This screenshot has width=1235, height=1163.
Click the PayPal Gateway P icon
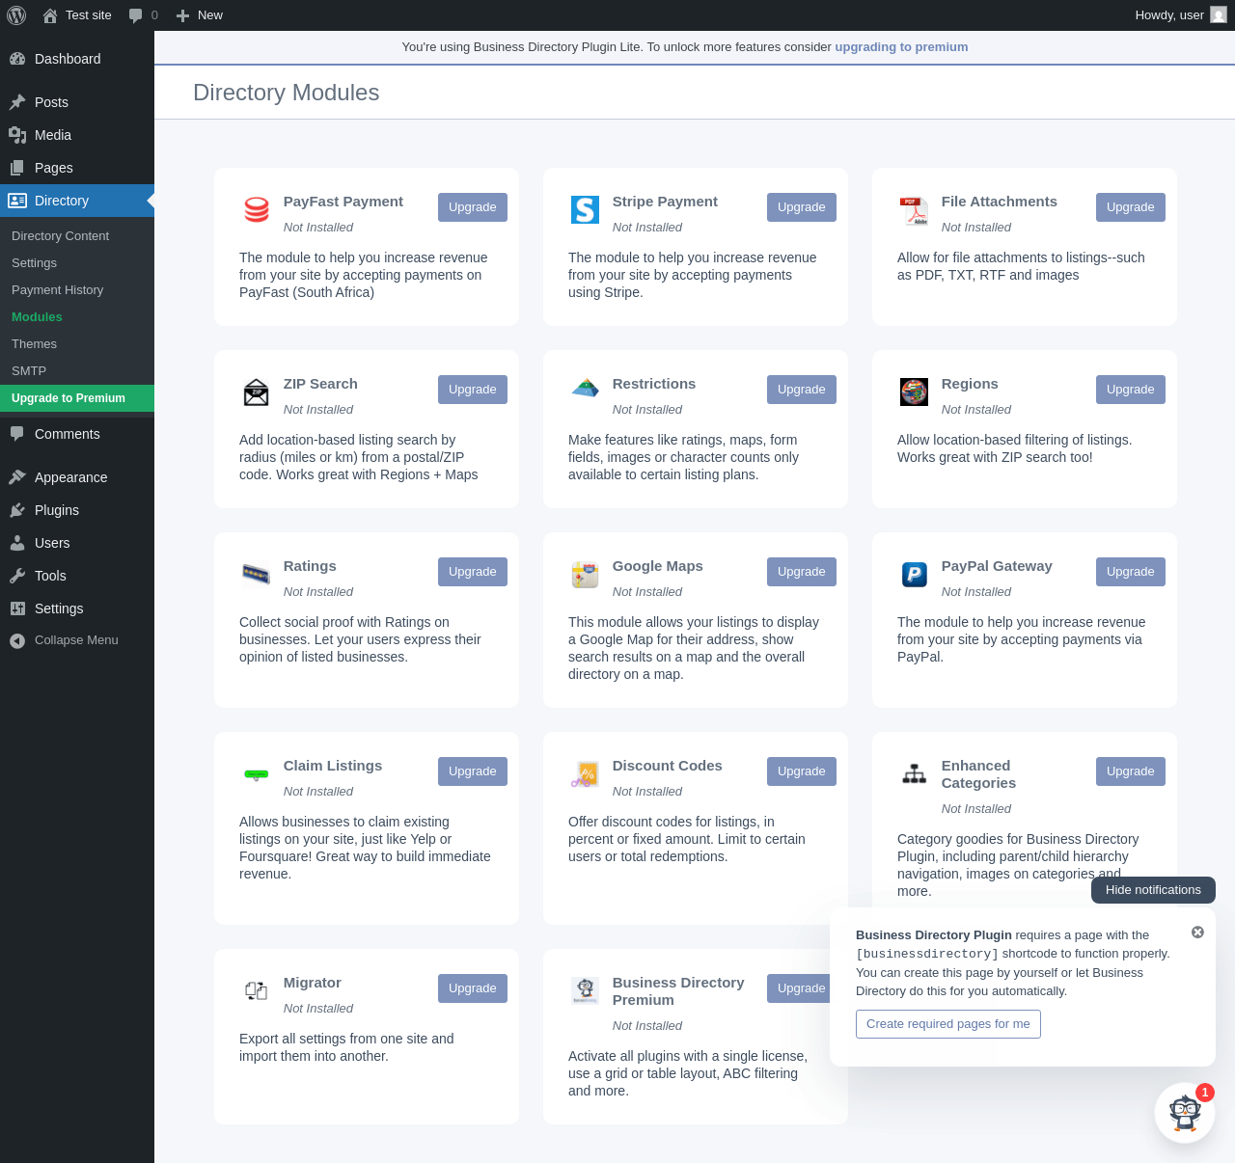(x=915, y=574)
